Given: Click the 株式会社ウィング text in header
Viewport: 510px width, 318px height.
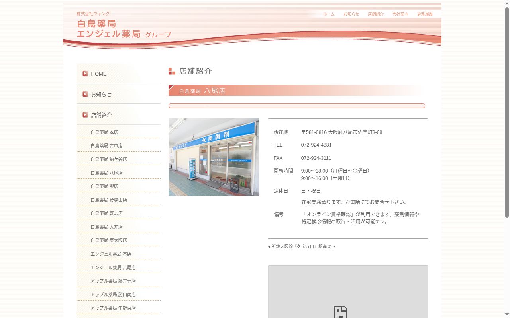Looking at the screenshot, I should (x=93, y=14).
